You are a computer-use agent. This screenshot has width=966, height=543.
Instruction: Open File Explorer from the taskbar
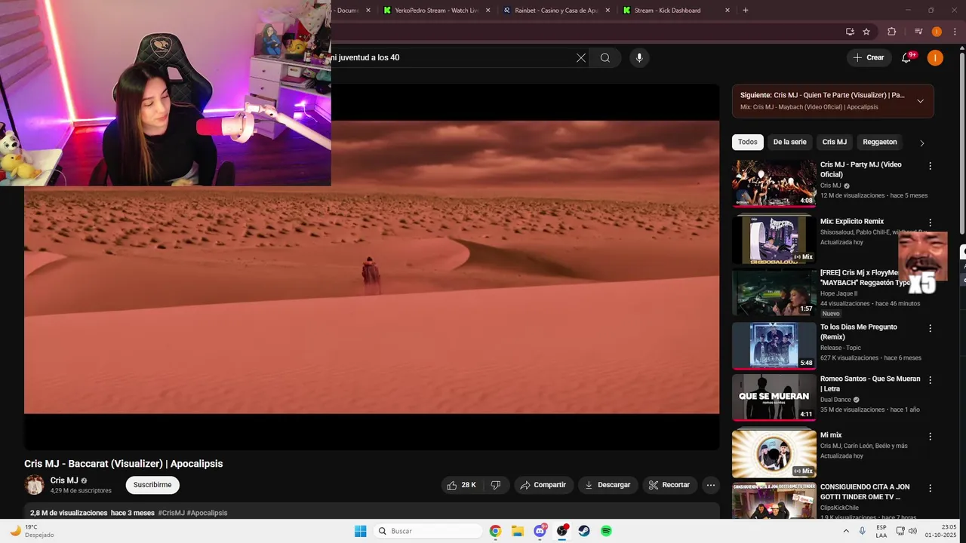point(518,531)
